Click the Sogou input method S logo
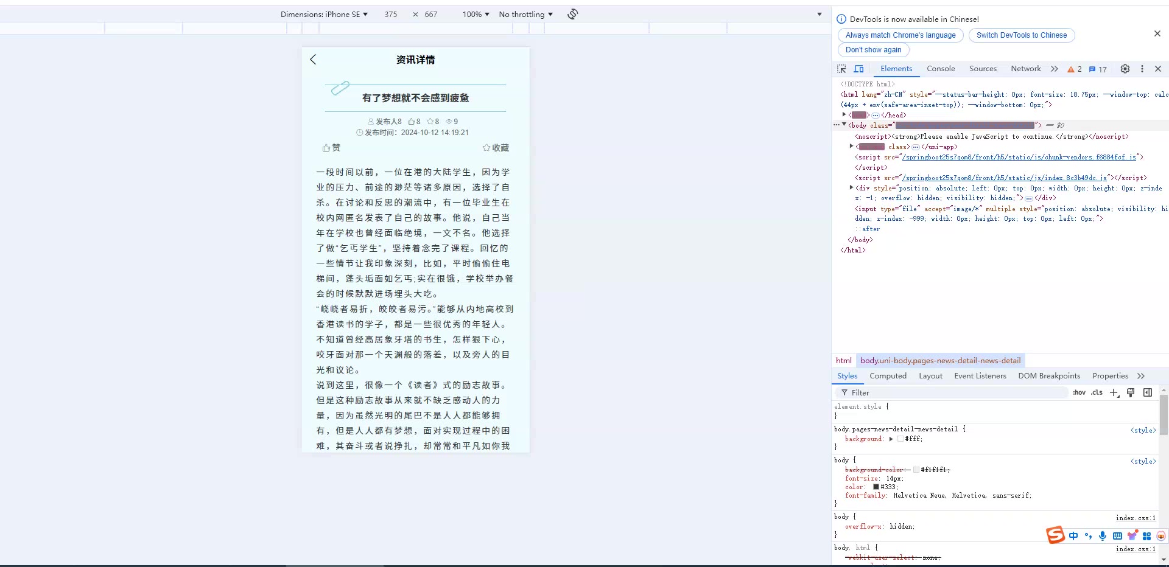This screenshot has height=567, width=1169. 1055,535
